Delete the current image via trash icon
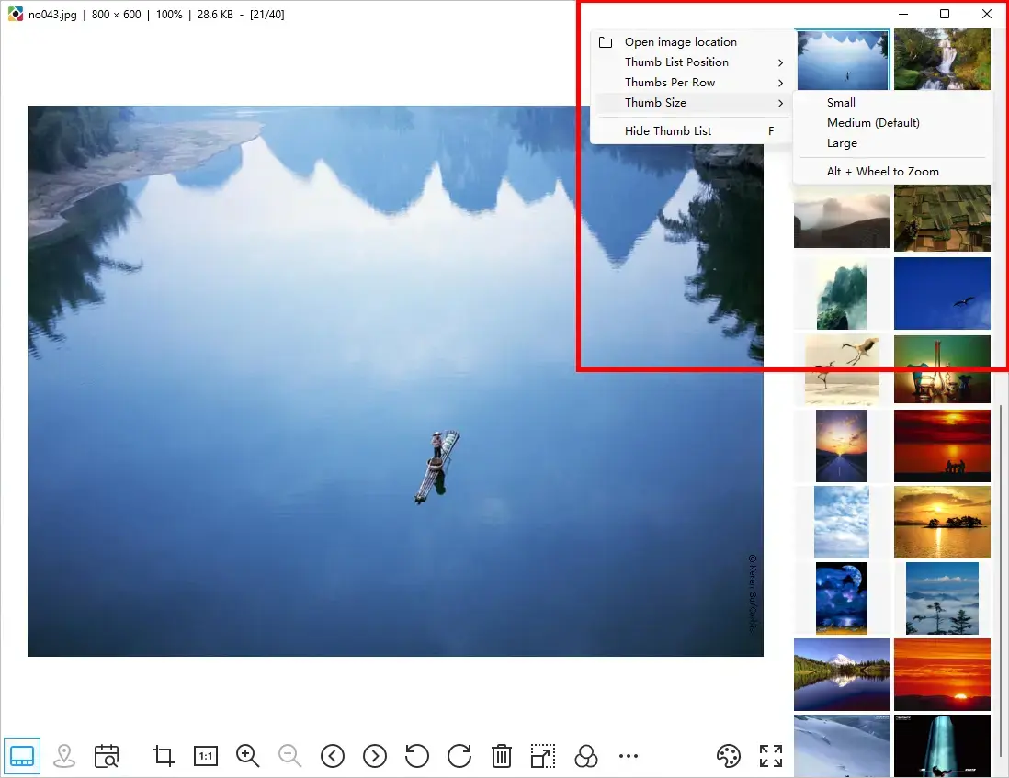The image size is (1009, 778). tap(501, 756)
